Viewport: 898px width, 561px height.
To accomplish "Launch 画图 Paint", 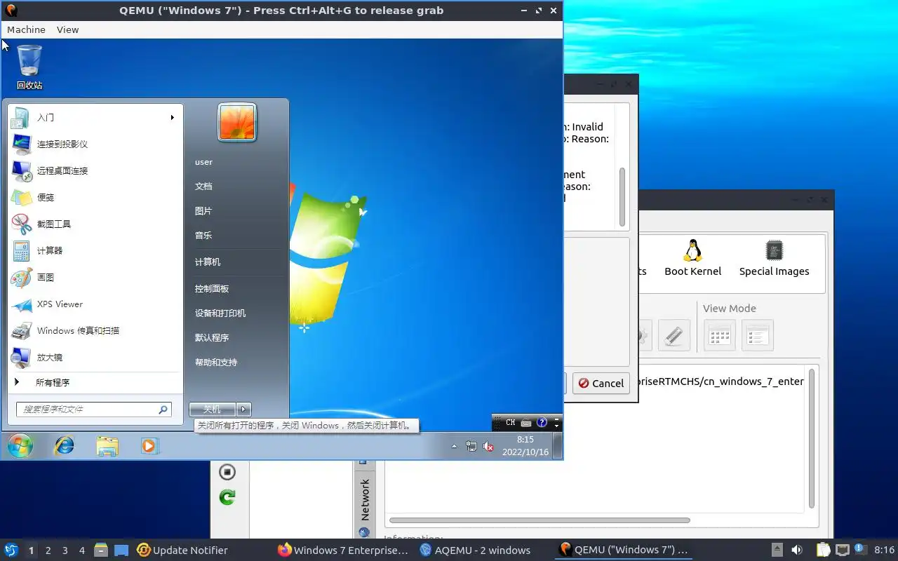I will coord(95,277).
